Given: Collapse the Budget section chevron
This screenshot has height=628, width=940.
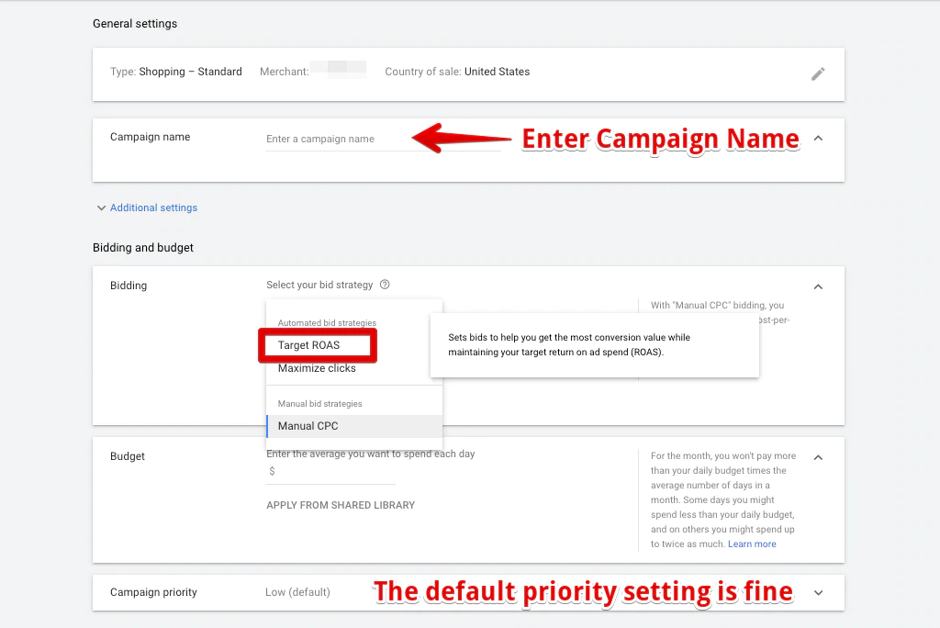Looking at the screenshot, I should 818,457.
